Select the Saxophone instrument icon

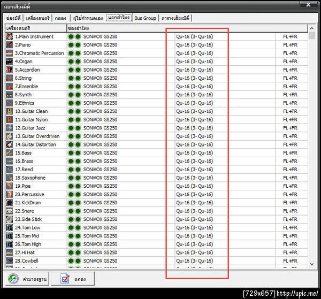point(9,178)
